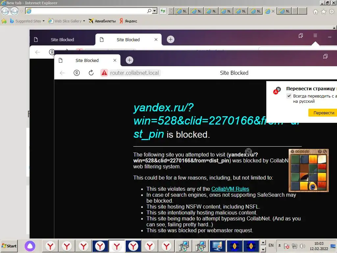
Task: Open Internet Explorer Home page icon
Action: (x=315, y=12)
